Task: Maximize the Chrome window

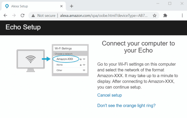Action: point(170,3)
